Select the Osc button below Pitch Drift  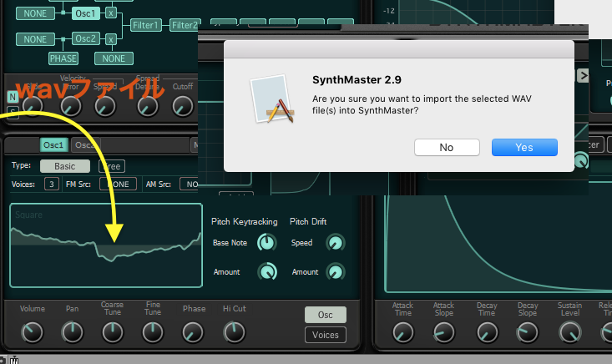(325, 315)
